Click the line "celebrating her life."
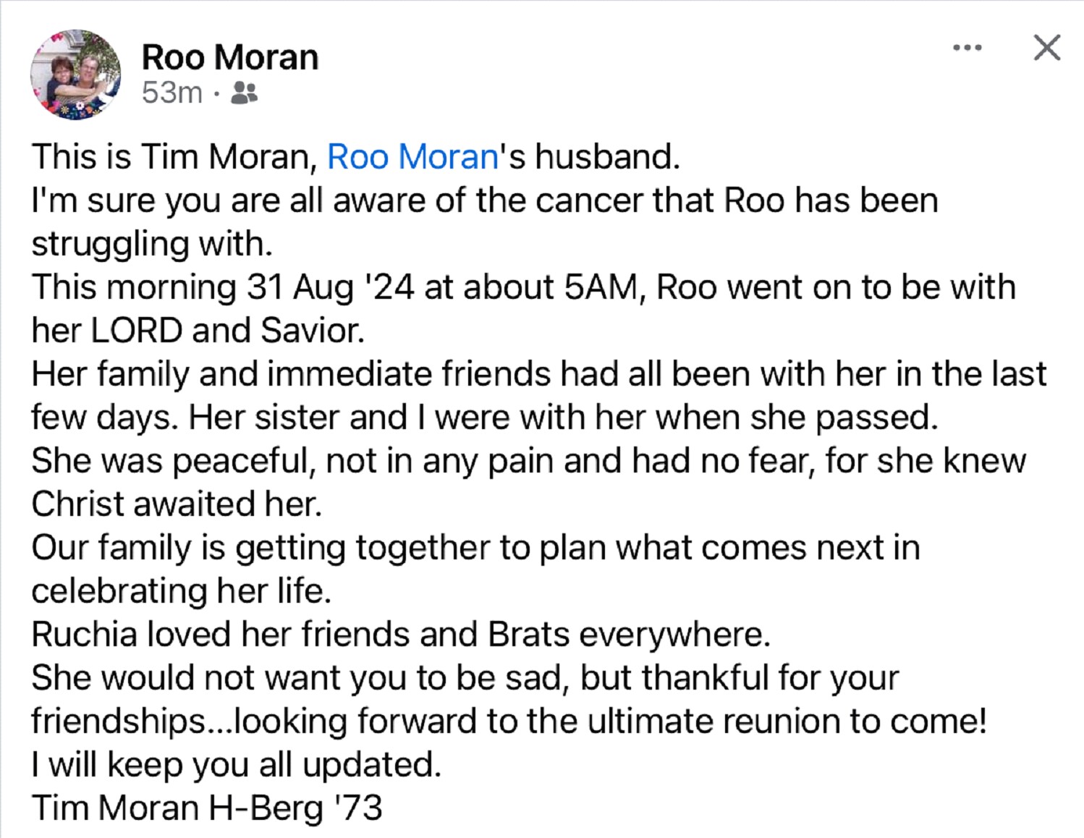This screenshot has width=1084, height=838. tap(182, 591)
